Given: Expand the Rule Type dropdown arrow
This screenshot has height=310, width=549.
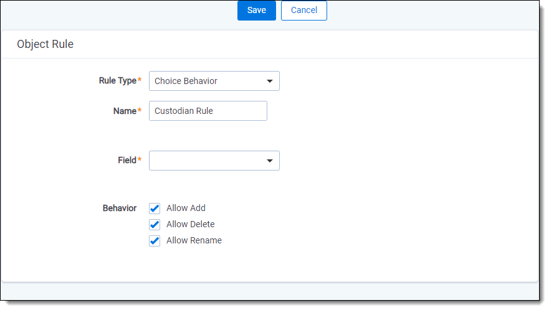Looking at the screenshot, I should pyautogui.click(x=269, y=81).
